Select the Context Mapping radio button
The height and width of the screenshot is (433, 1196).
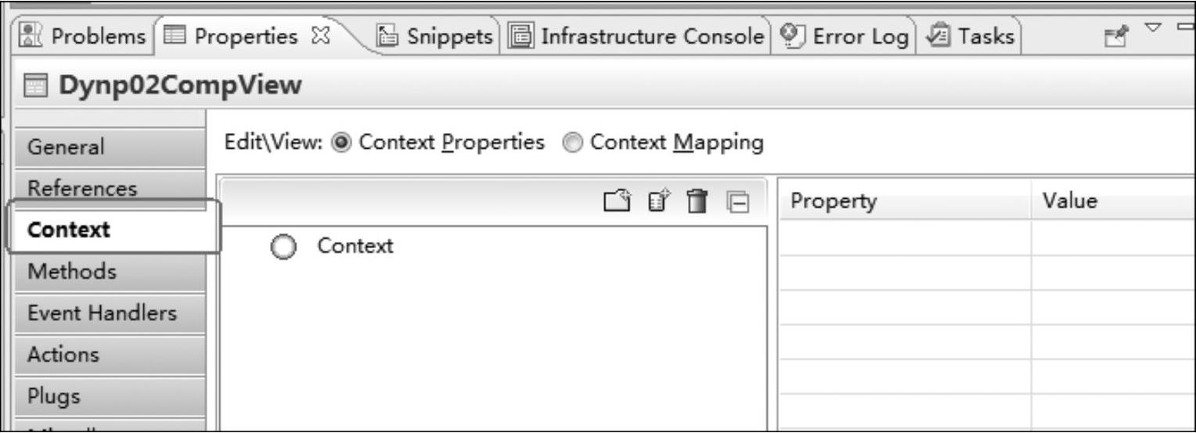(x=574, y=143)
